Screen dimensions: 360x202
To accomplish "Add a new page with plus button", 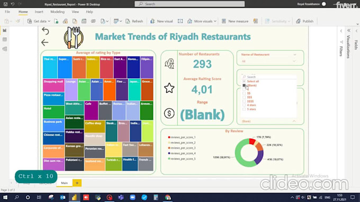I will click(x=77, y=183).
